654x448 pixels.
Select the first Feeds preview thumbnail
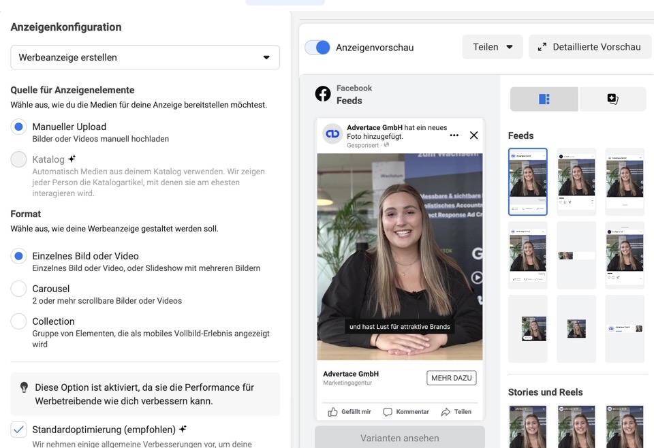[x=527, y=182]
